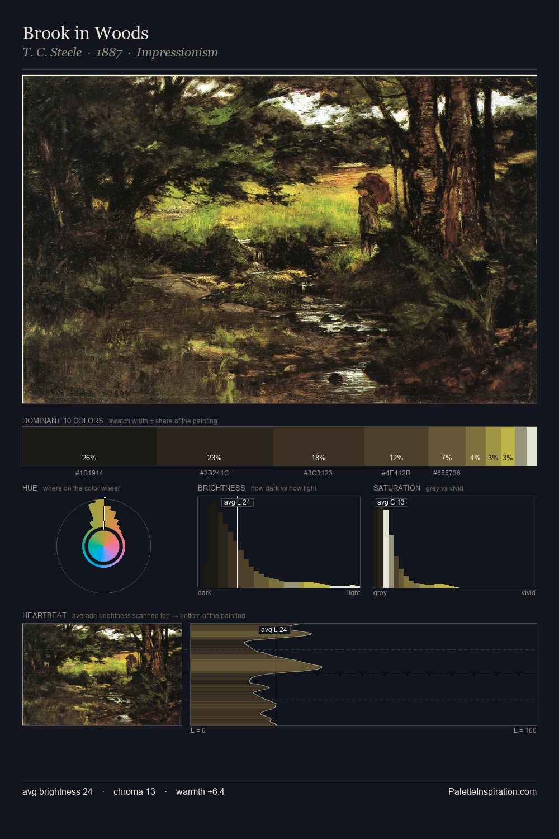Select the 26% darkest color swatch

[89, 446]
